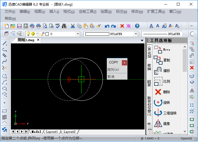Click 比例 scale tool in palette
198x142 pixels.
(x=162, y=81)
